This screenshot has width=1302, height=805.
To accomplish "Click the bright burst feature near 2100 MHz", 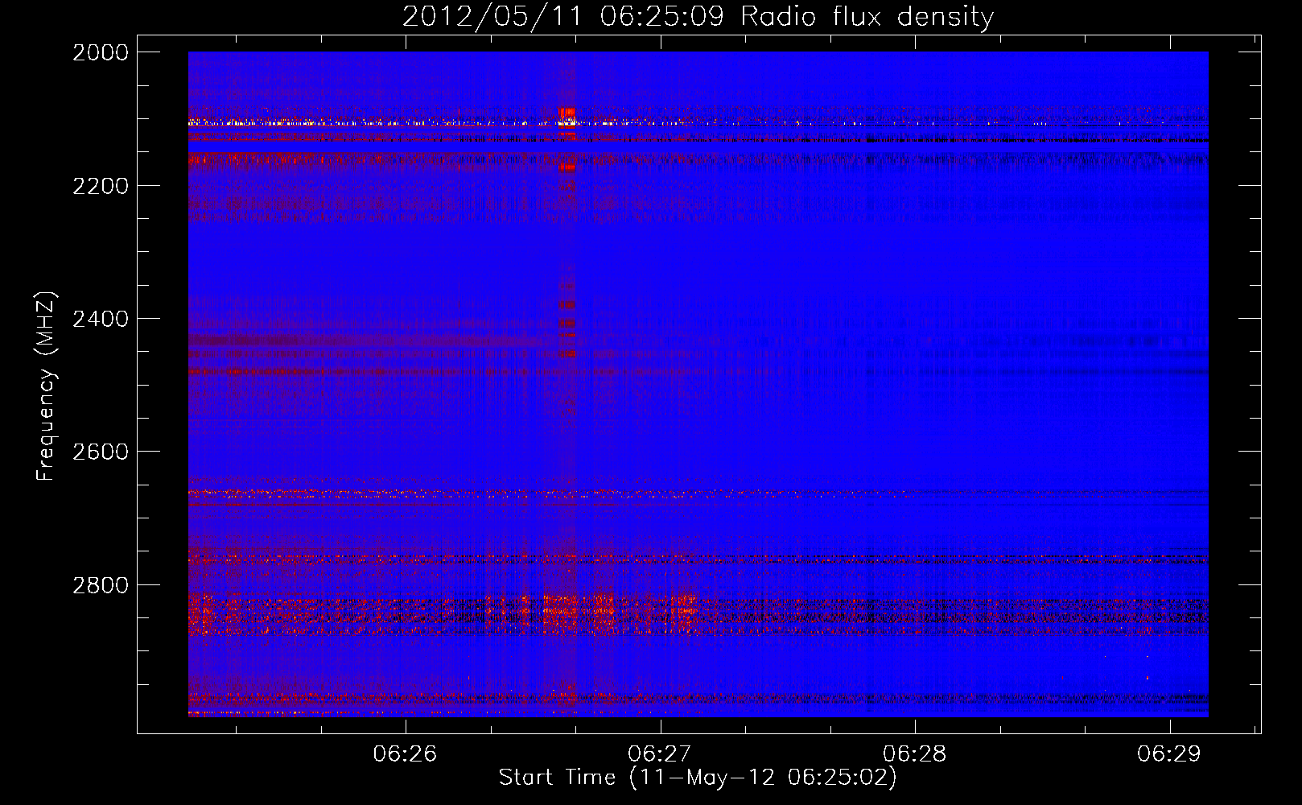I will tap(567, 118).
